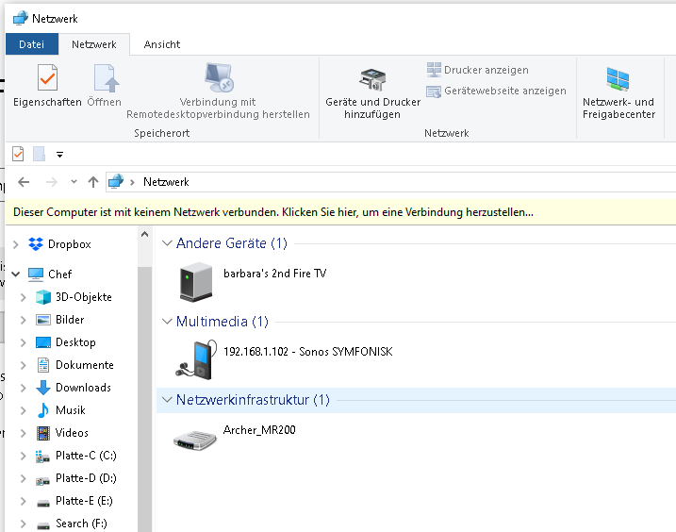The width and height of the screenshot is (676, 532).
Task: Click Gerätewebseite anzeigen
Action: coord(496,91)
